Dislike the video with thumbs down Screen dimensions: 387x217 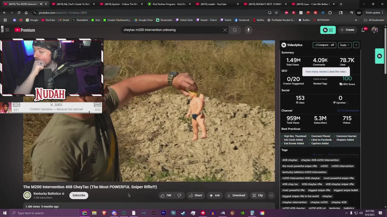click(179, 195)
